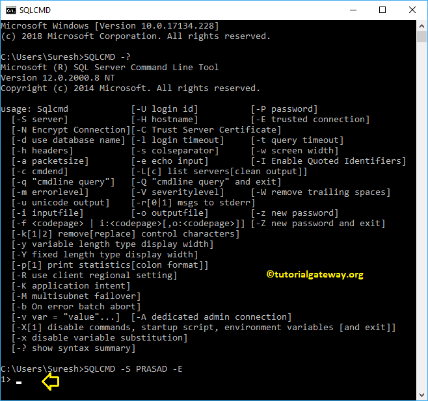Viewport: 428px width, 401px height.
Task: Maximize the SQLCMD window
Action: coord(382,10)
